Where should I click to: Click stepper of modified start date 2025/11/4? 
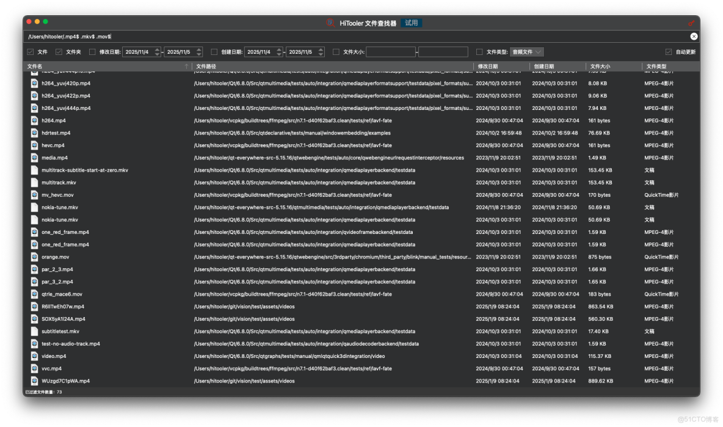157,52
